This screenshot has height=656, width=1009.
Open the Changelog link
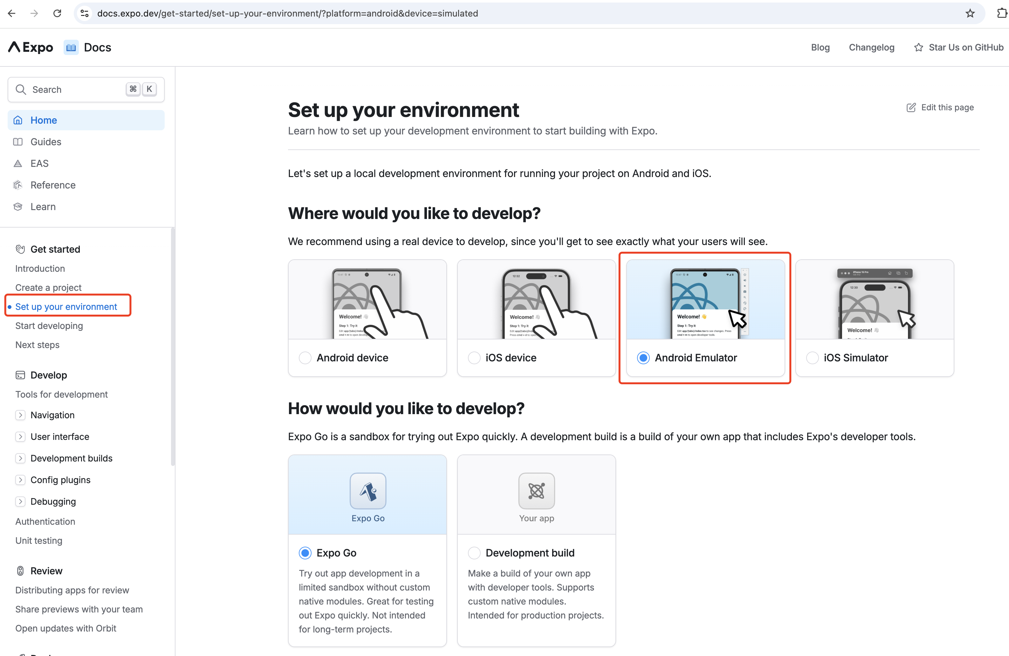(x=871, y=47)
